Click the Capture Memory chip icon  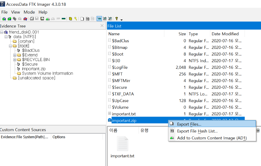(x=63, y=19)
